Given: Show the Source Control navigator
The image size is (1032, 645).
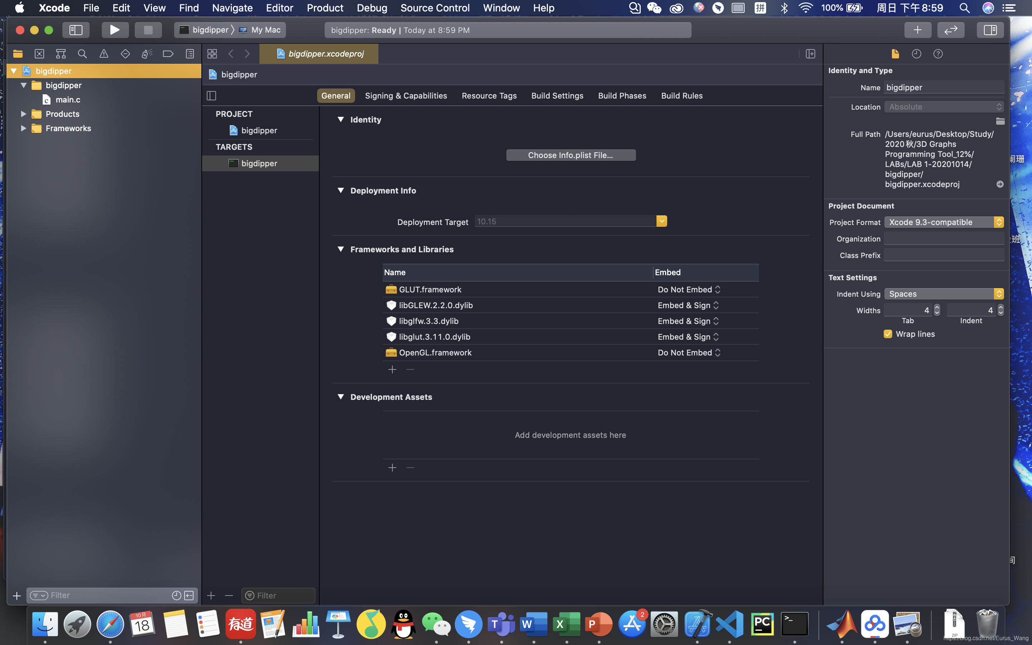Looking at the screenshot, I should pyautogui.click(x=39, y=54).
